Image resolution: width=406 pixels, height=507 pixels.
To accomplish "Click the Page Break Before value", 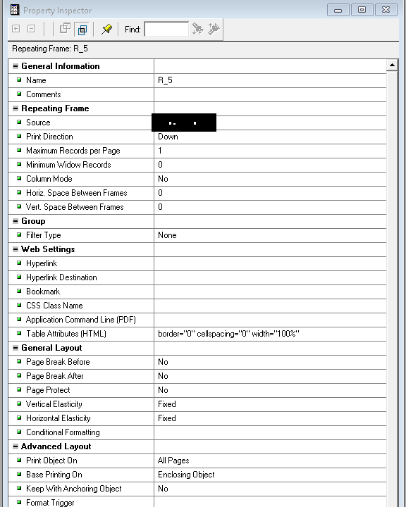I will pyautogui.click(x=163, y=362).
